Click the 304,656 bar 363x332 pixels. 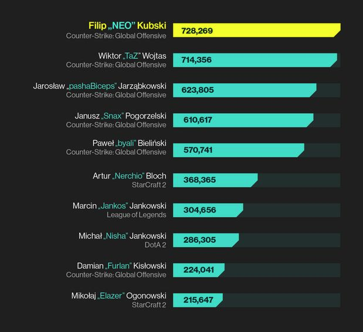click(208, 210)
